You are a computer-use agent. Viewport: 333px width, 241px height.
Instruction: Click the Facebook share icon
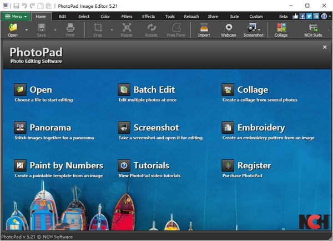tap(302, 16)
